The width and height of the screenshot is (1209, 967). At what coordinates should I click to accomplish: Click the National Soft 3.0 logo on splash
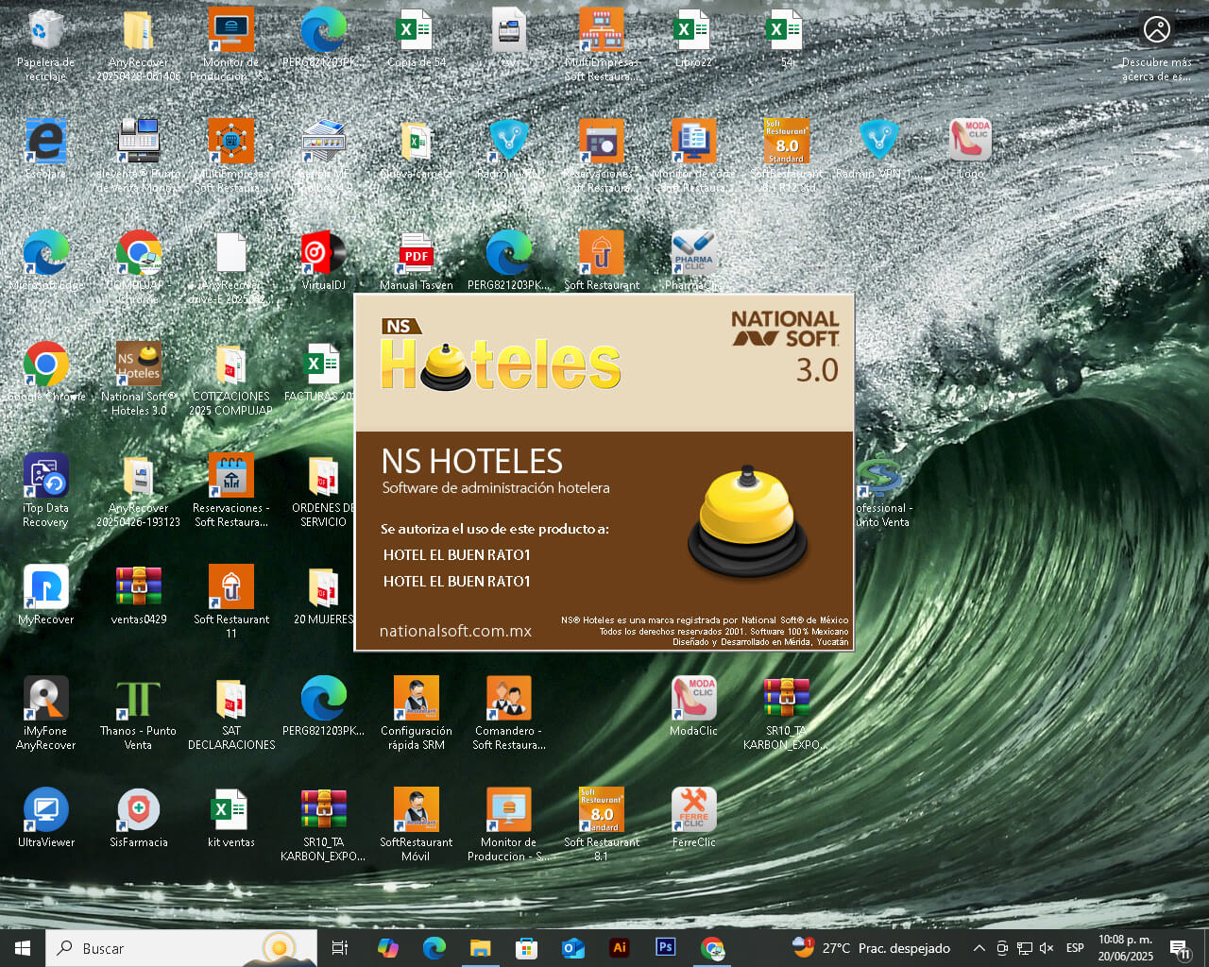click(x=786, y=346)
